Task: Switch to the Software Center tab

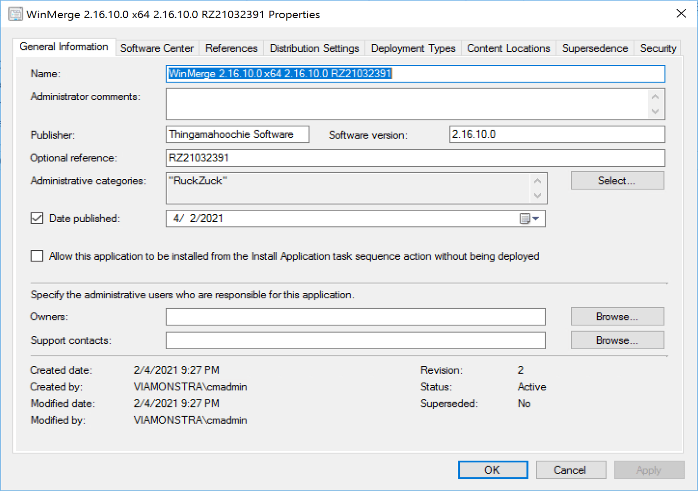Action: (x=157, y=48)
